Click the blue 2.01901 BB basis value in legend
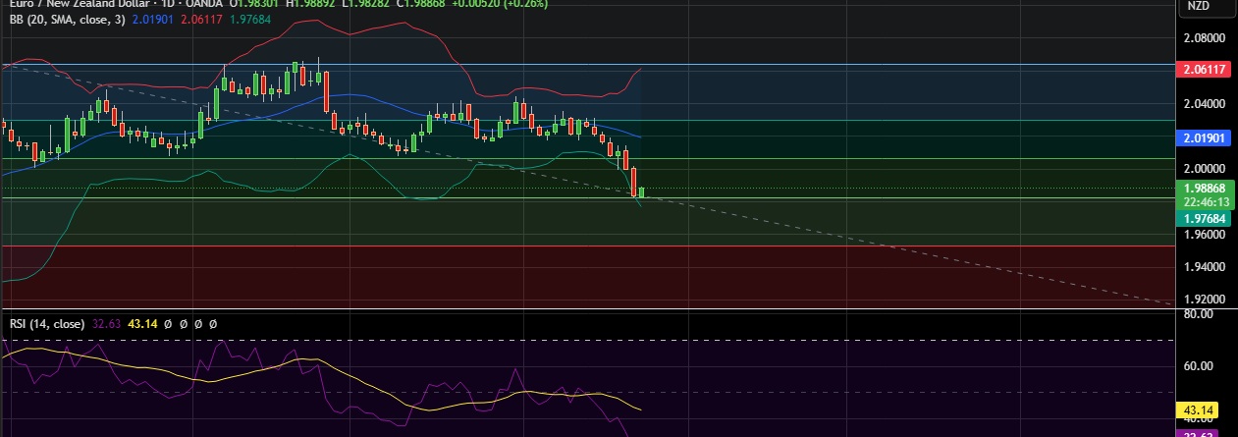Viewport: 1238px width, 437px height. (153, 17)
